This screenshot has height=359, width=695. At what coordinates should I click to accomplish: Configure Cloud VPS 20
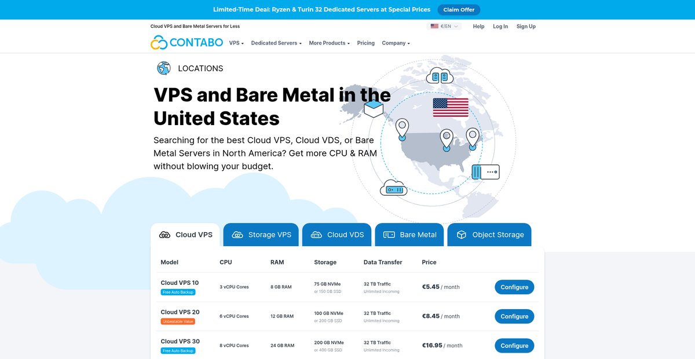click(514, 317)
